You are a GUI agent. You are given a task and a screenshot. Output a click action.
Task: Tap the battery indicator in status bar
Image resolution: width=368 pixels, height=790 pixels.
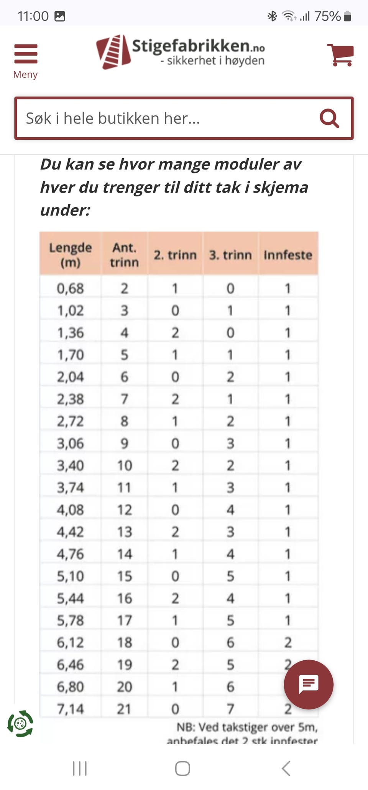point(347,16)
